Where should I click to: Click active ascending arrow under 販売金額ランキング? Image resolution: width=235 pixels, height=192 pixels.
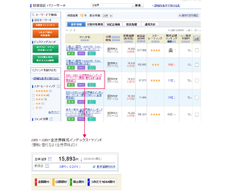(169, 42)
